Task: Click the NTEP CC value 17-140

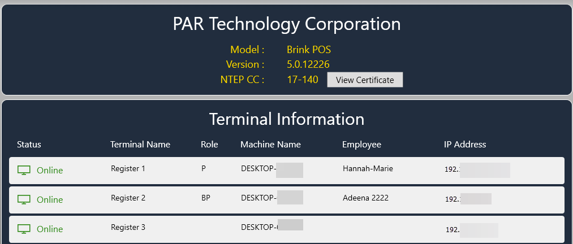Action: [x=302, y=80]
